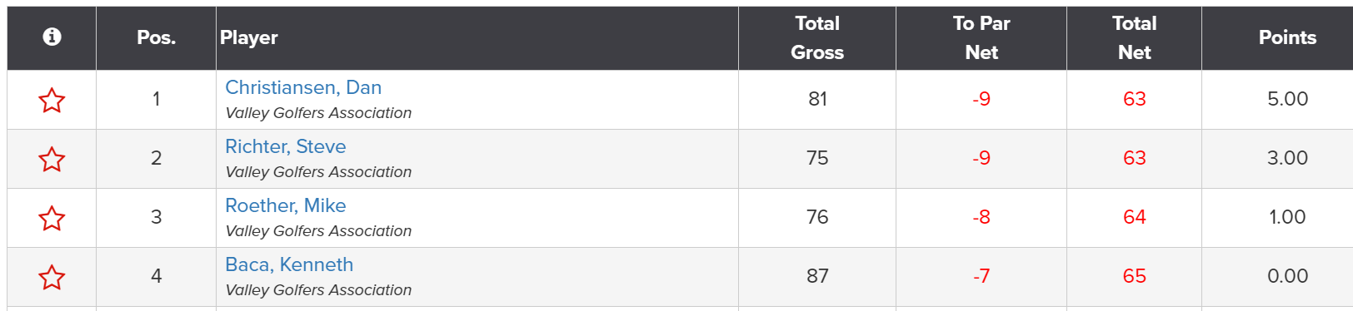Favorite Dan Christiansen with the star icon
Screen dimensions: 1353x311
click(52, 100)
